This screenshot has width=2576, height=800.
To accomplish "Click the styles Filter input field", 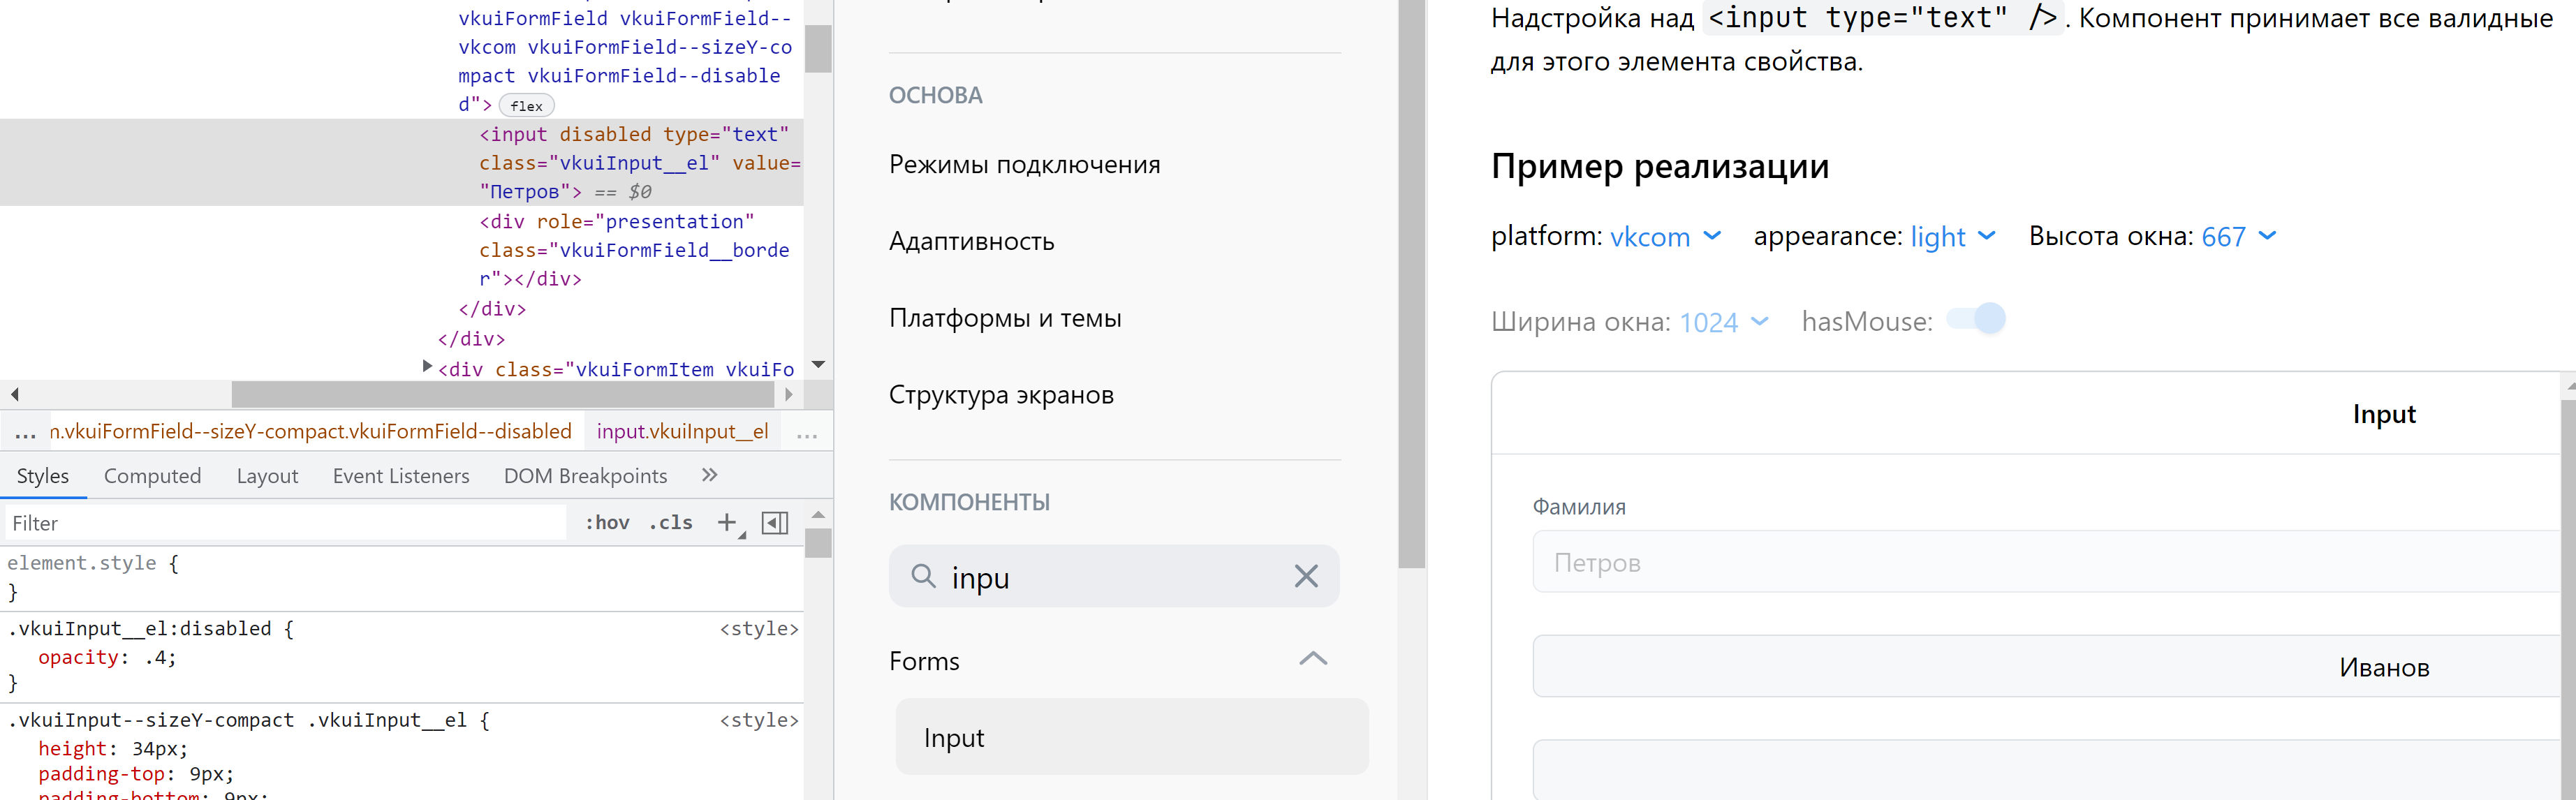I will coord(285,523).
